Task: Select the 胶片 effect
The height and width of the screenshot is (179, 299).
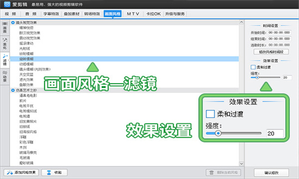Action: (23, 100)
